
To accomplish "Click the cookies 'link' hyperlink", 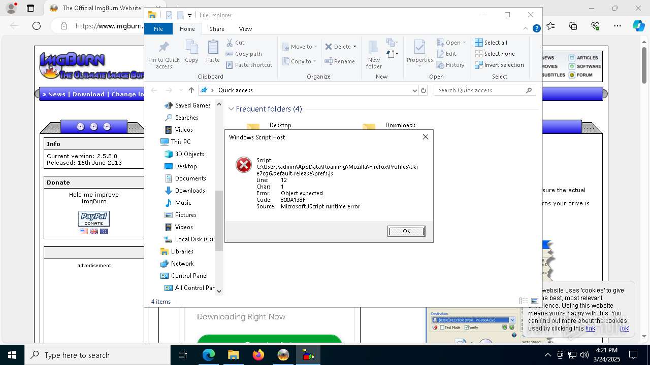I will pos(590,328).
